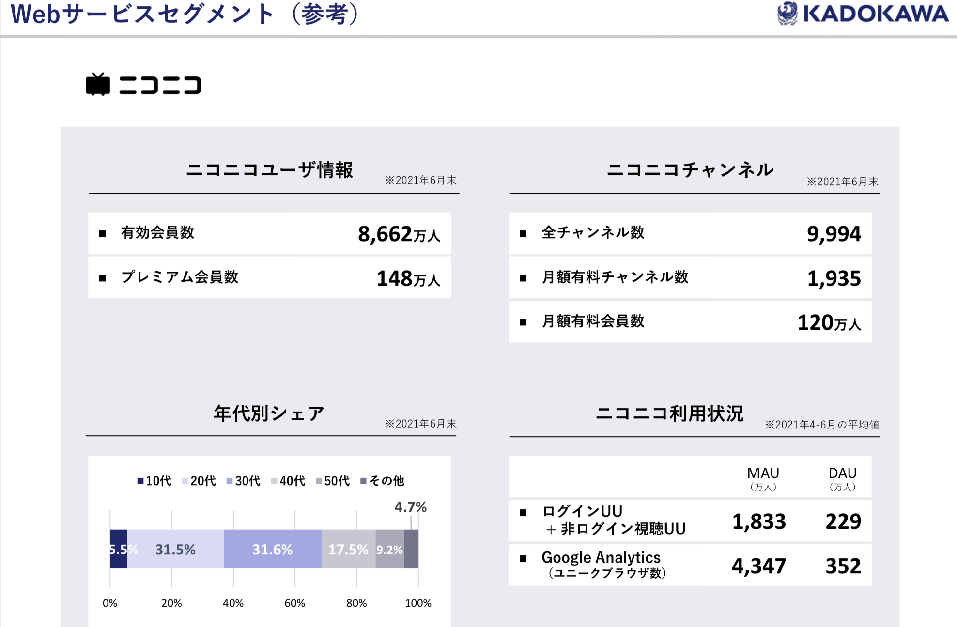
Task: Click the 40% axis label
Action: point(233,603)
